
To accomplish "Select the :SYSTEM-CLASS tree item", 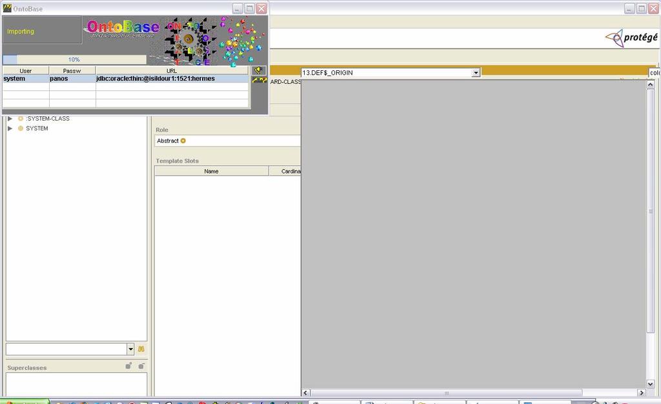I will [x=48, y=119].
